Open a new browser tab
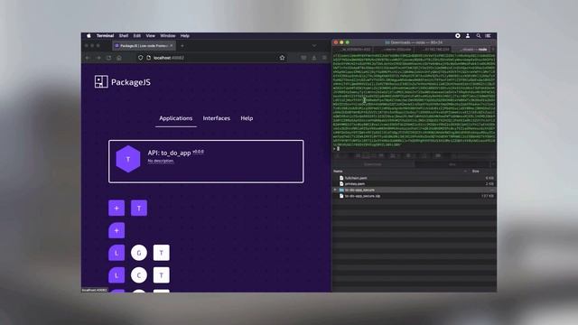This screenshot has width=578, height=325. 182,46
